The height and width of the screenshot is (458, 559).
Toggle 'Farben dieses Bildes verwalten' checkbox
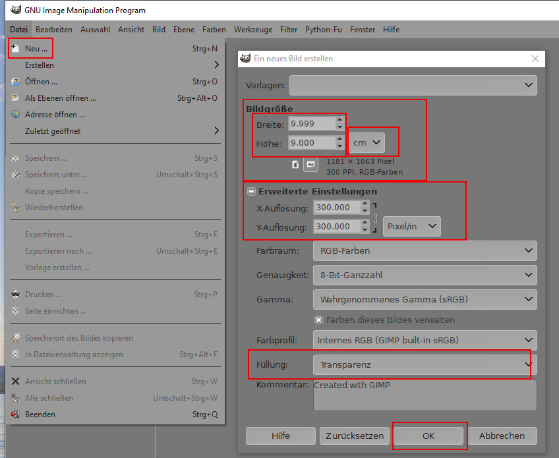coord(318,320)
